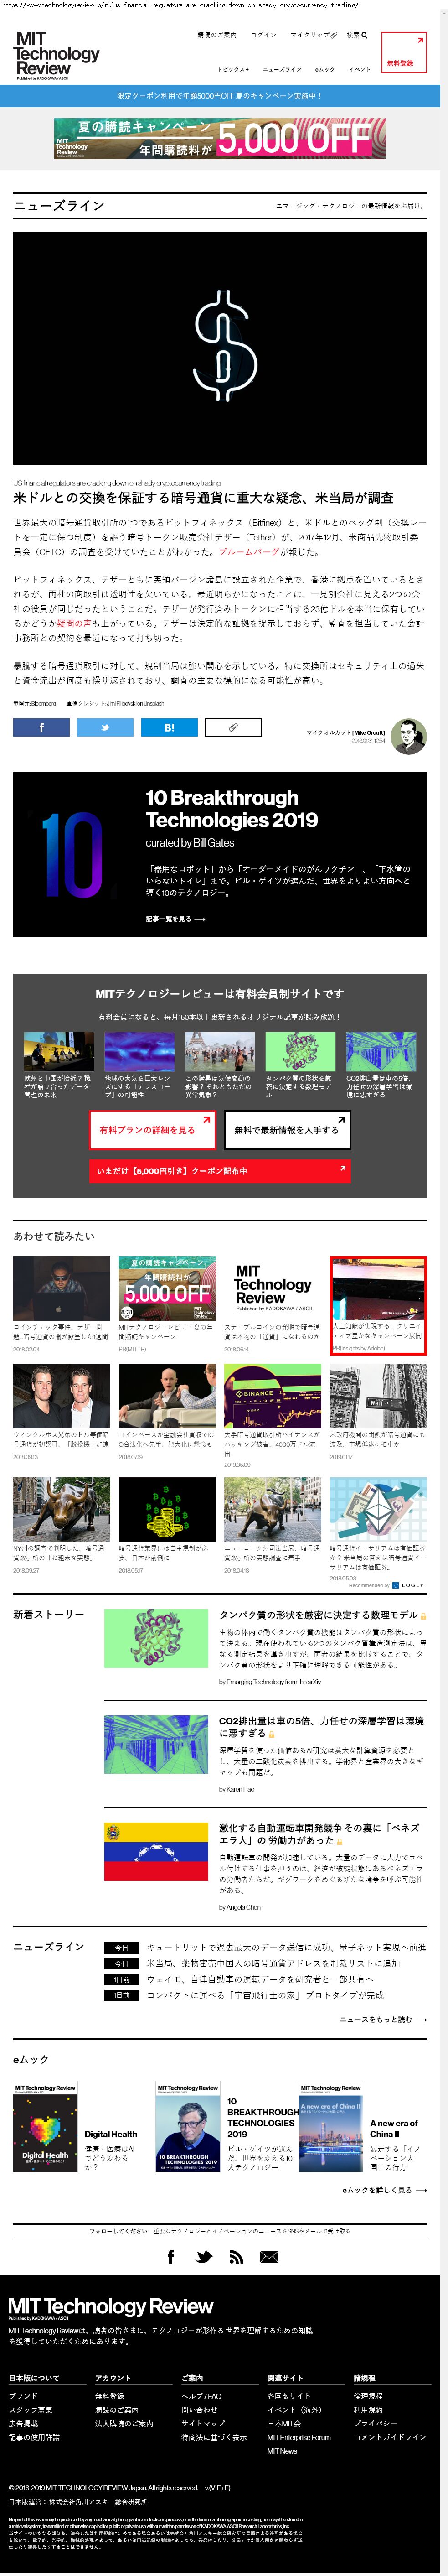Open 10 Breakthrough Technologies 記事一覧を見る link
The image size is (448, 2576).
tap(176, 918)
